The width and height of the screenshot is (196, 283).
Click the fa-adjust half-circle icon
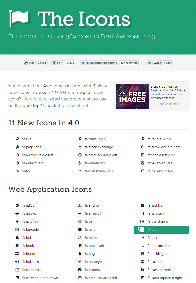tap(17, 205)
